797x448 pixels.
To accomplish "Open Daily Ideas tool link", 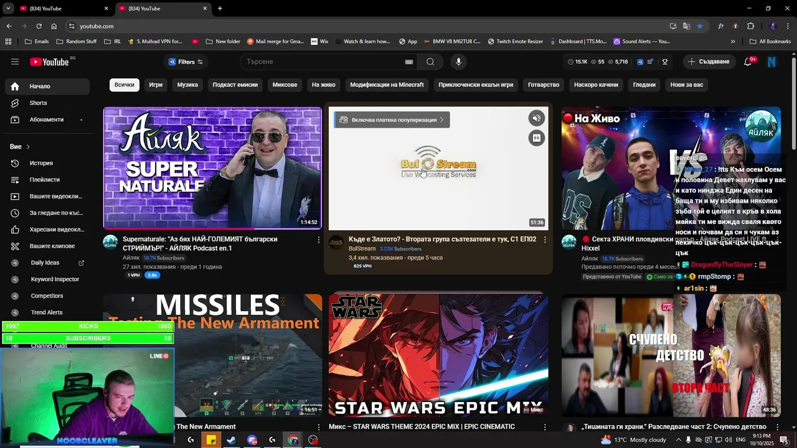I will click(x=47, y=263).
